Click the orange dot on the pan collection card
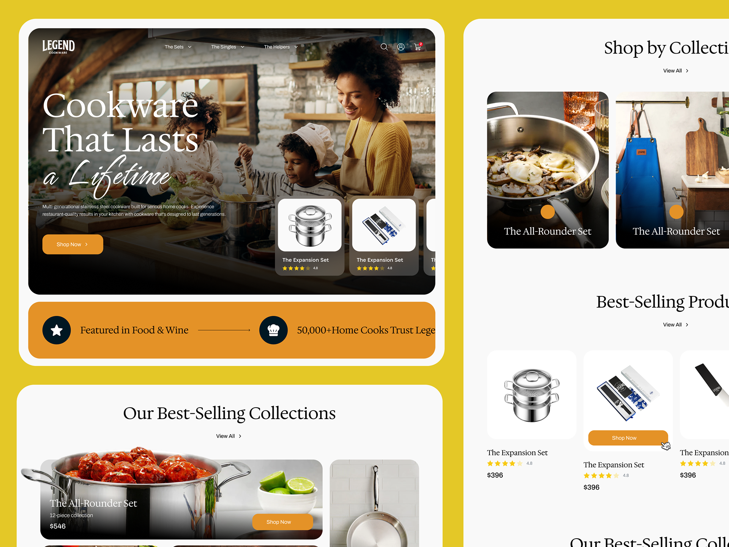The height and width of the screenshot is (547, 729). click(548, 212)
